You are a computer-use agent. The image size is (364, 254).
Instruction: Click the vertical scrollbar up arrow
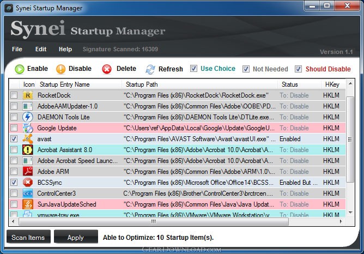pos(350,83)
